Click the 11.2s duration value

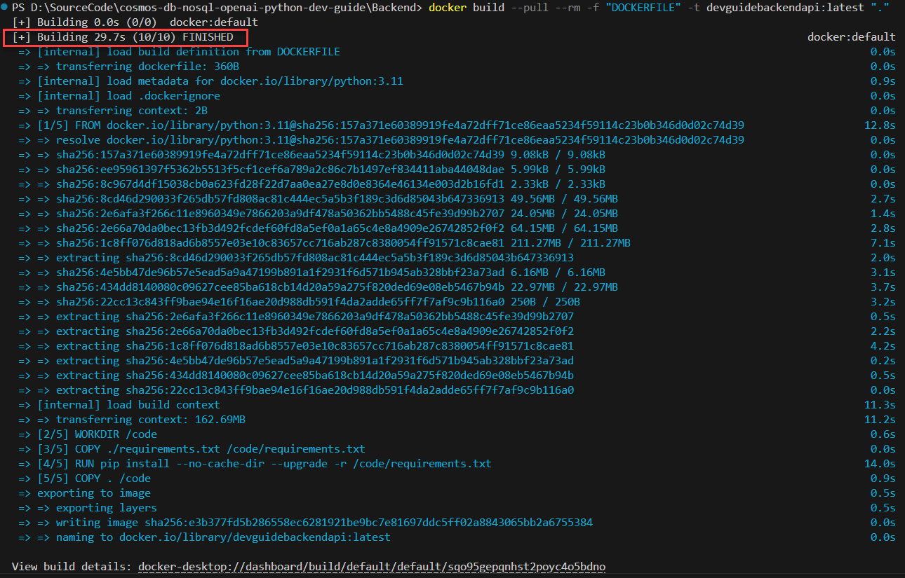[x=880, y=420]
